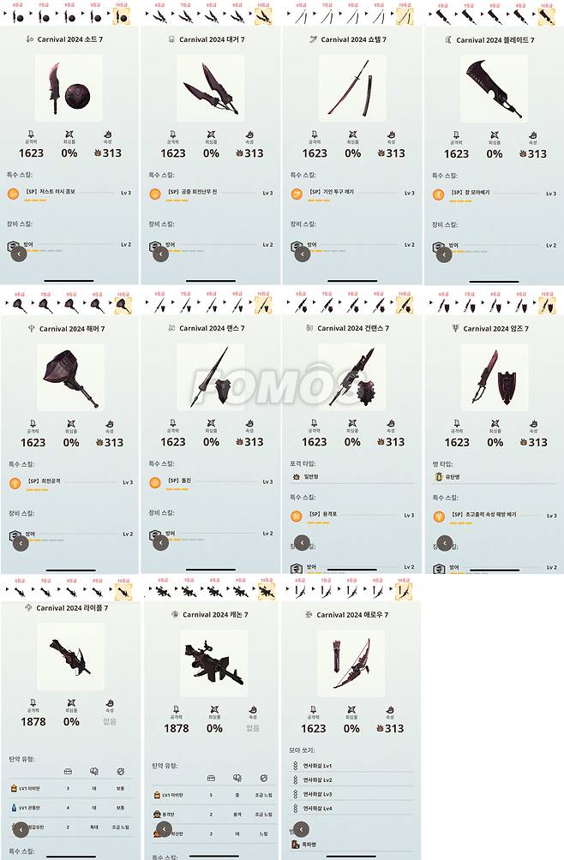Screen dimensions: 564x860
Task: Choose the 10등급 bow grade tab
Action: pyautogui.click(x=403, y=591)
